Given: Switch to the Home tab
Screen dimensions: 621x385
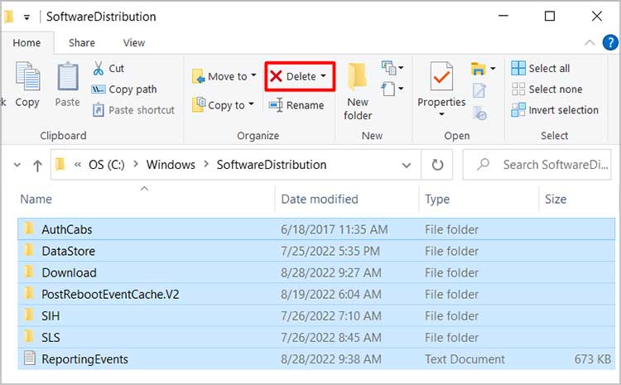Looking at the screenshot, I should click(x=26, y=43).
